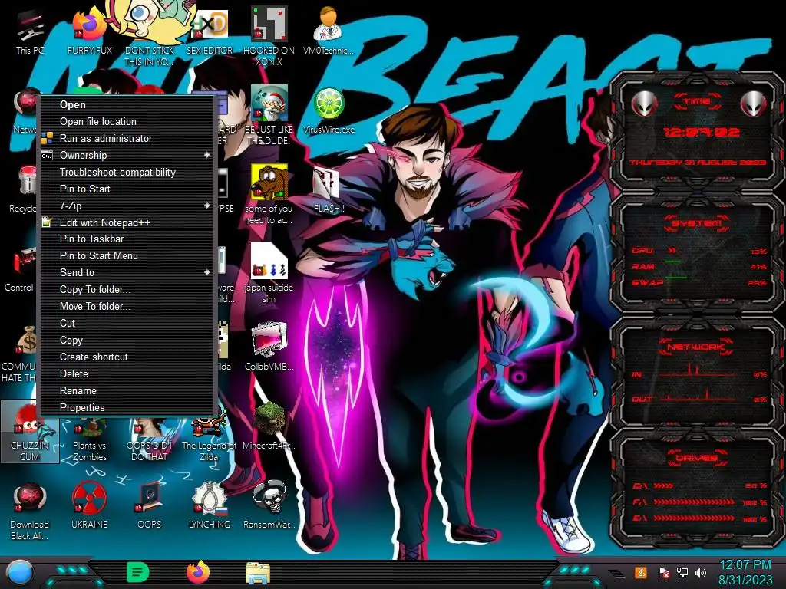Select the OOPS DID I DO THAT icon
The width and height of the screenshot is (786, 589).
[x=149, y=439]
